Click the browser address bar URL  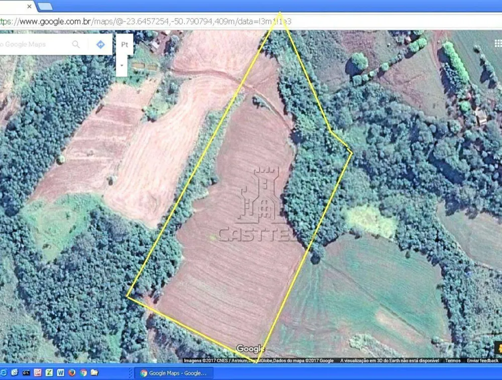click(x=146, y=22)
